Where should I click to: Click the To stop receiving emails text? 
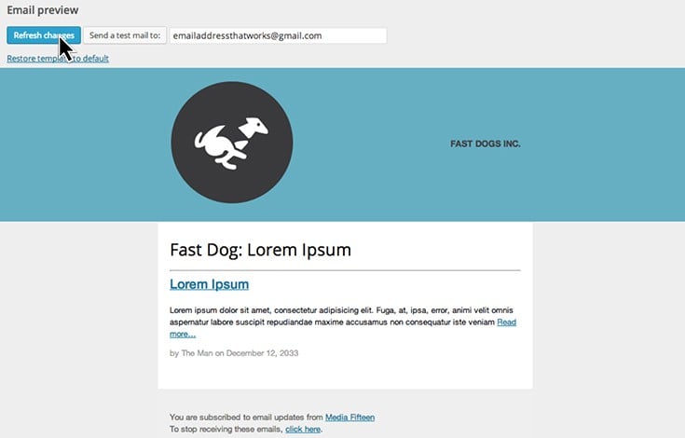pyautogui.click(x=226, y=430)
